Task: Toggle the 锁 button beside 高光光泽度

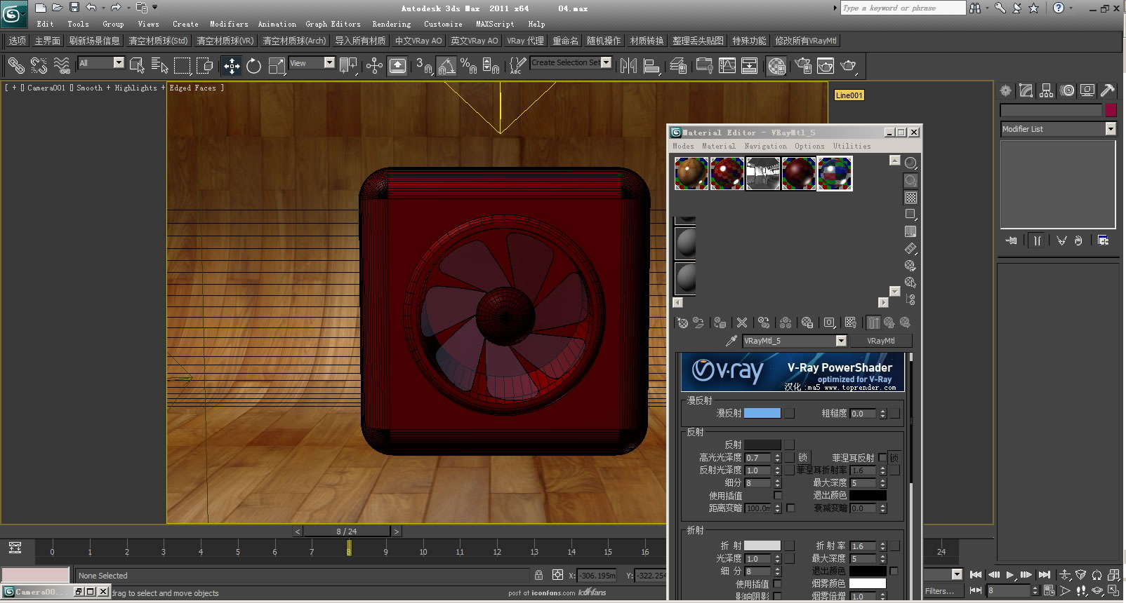Action: click(x=803, y=457)
